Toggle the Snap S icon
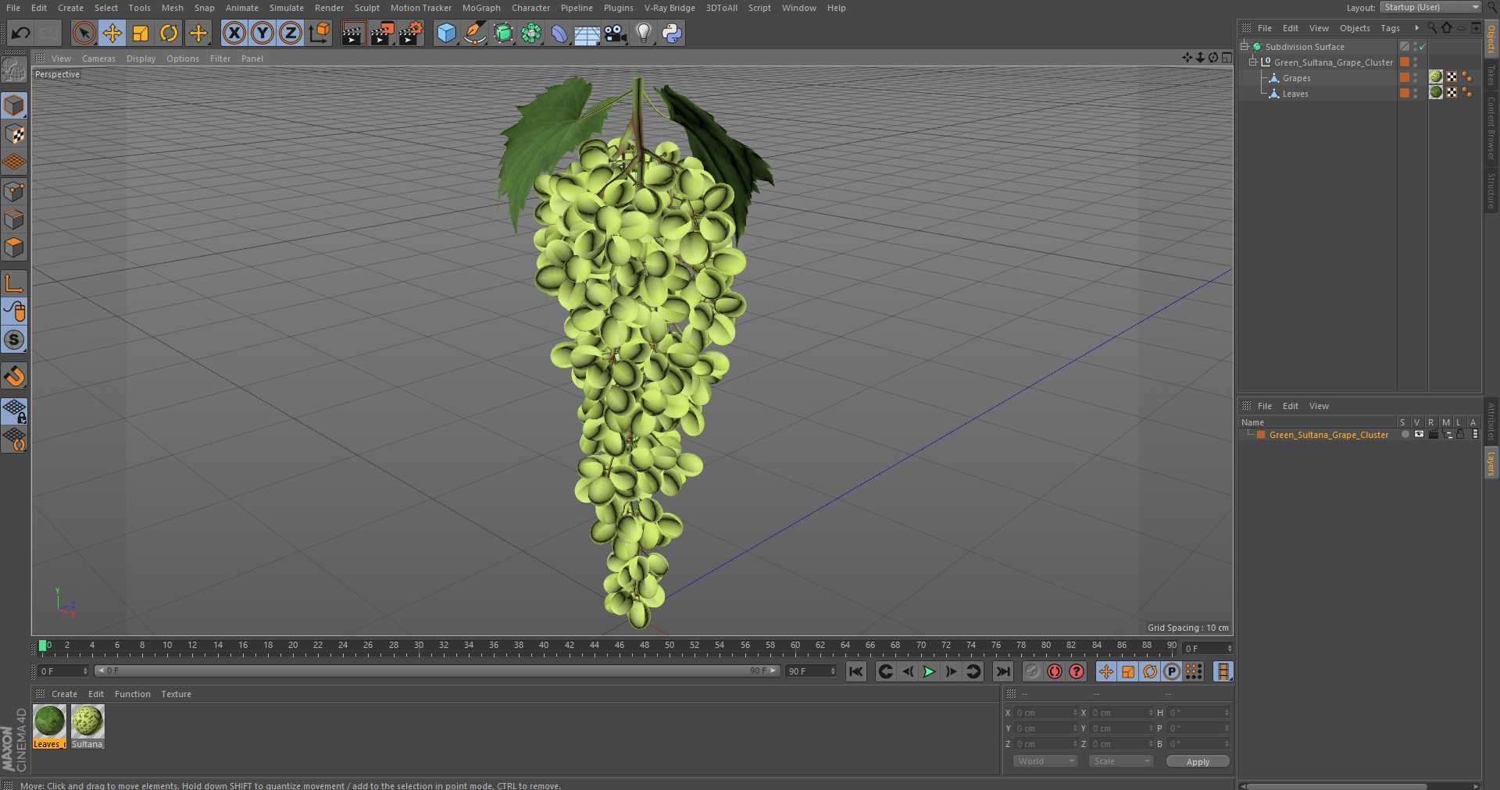 [x=14, y=340]
